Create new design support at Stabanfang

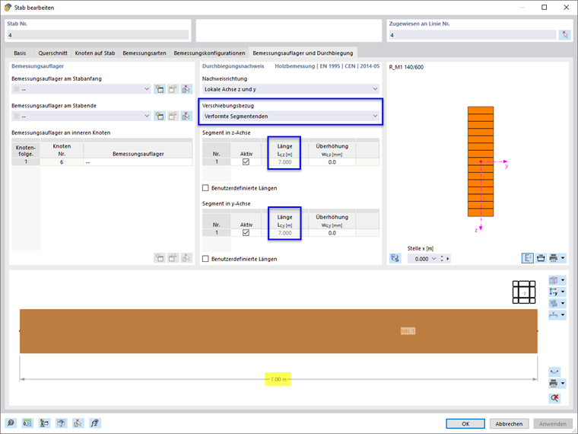pos(159,89)
